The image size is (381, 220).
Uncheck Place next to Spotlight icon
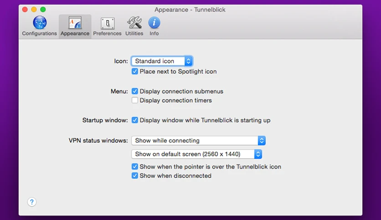[134, 71]
